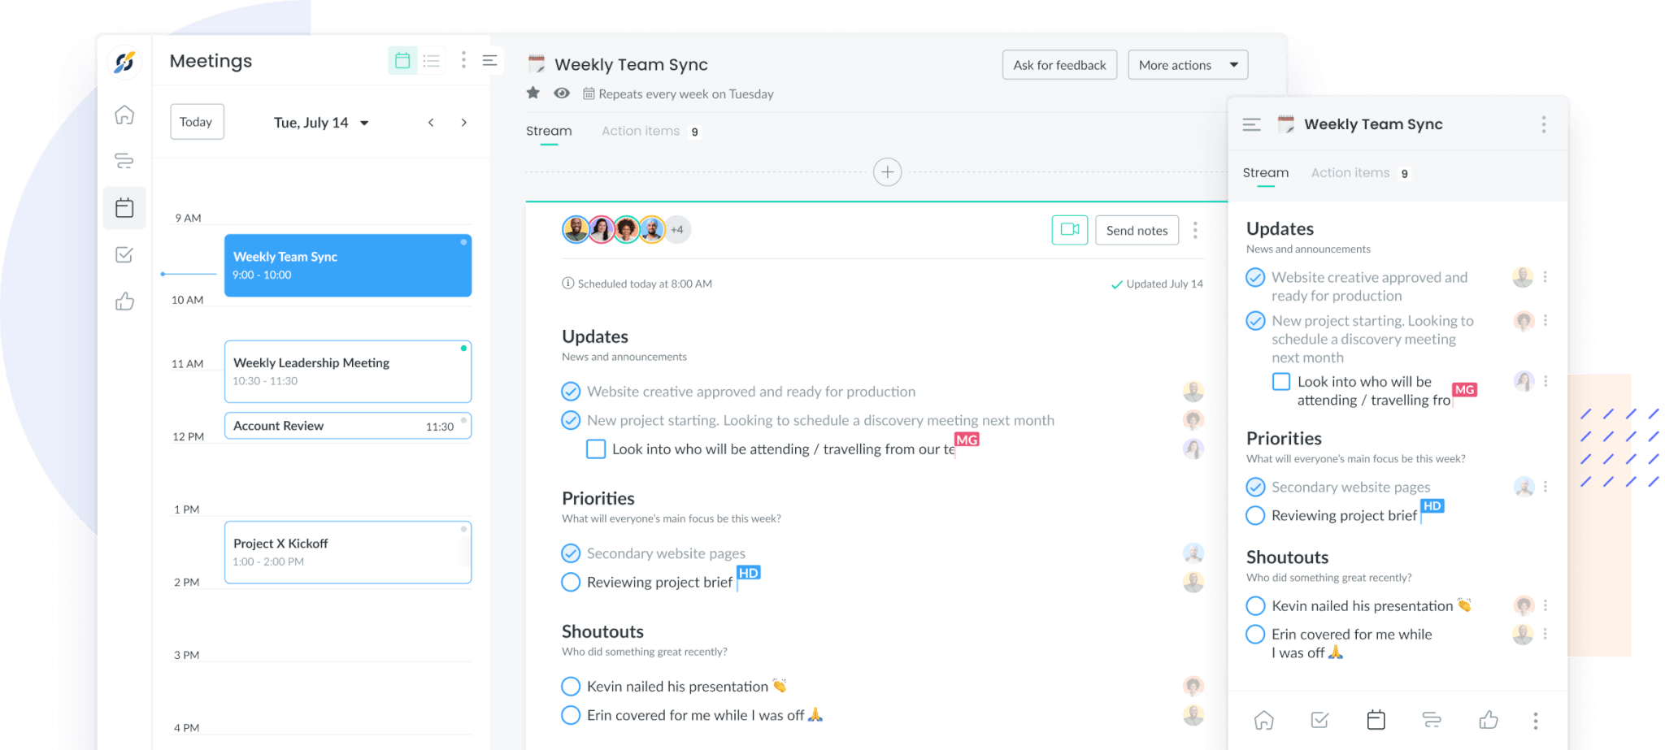Open Account Review calendar event
Image resolution: width=1665 pixels, height=750 pixels.
[348, 426]
